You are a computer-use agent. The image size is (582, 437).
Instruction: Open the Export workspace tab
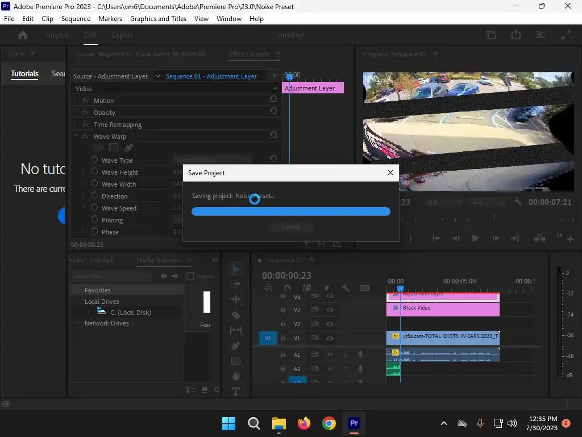point(122,35)
